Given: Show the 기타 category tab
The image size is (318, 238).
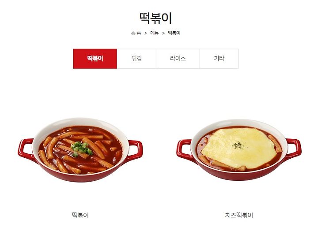Looking at the screenshot, I should [219, 59].
